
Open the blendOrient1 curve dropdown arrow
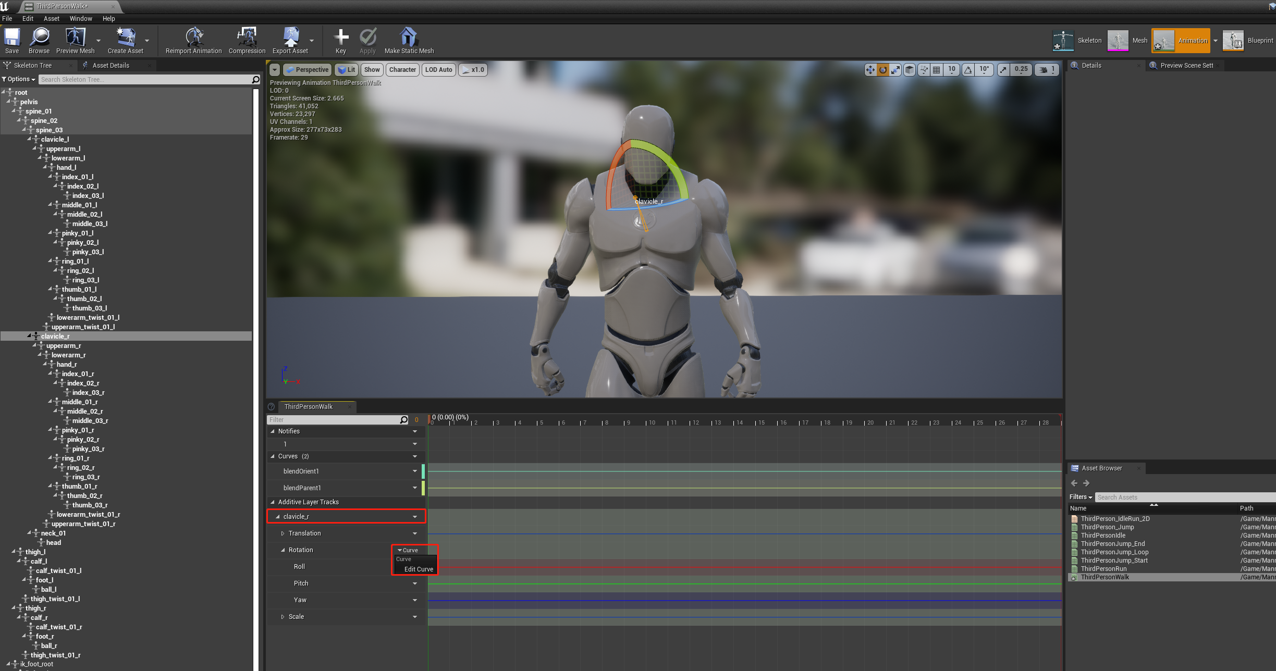pyautogui.click(x=415, y=471)
